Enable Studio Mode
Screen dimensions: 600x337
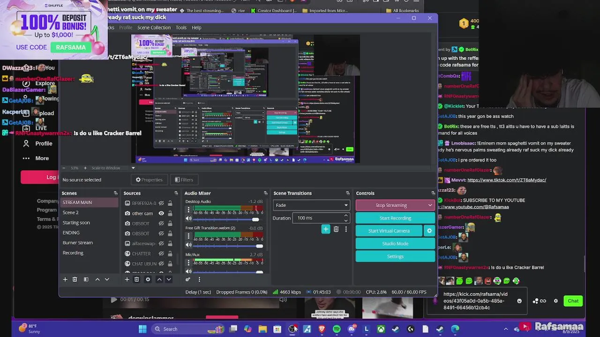pyautogui.click(x=395, y=243)
